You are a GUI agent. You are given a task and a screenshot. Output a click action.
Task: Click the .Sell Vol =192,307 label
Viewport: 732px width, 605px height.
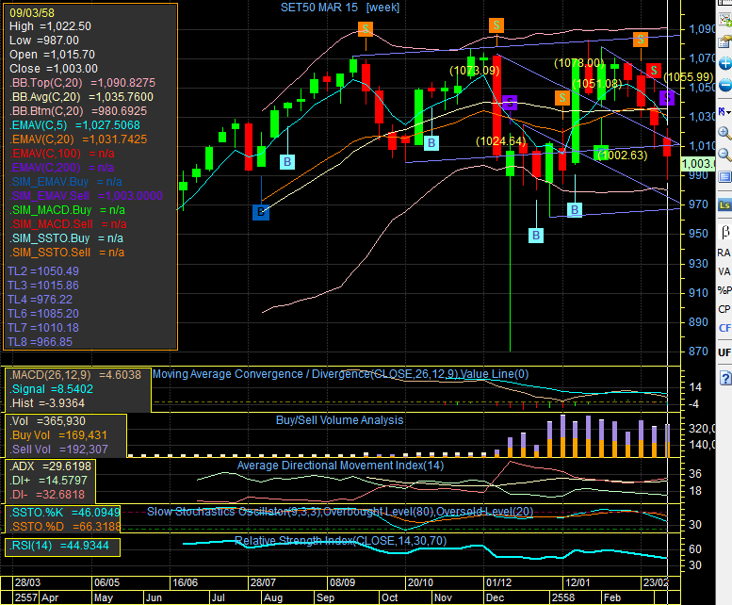point(58,450)
